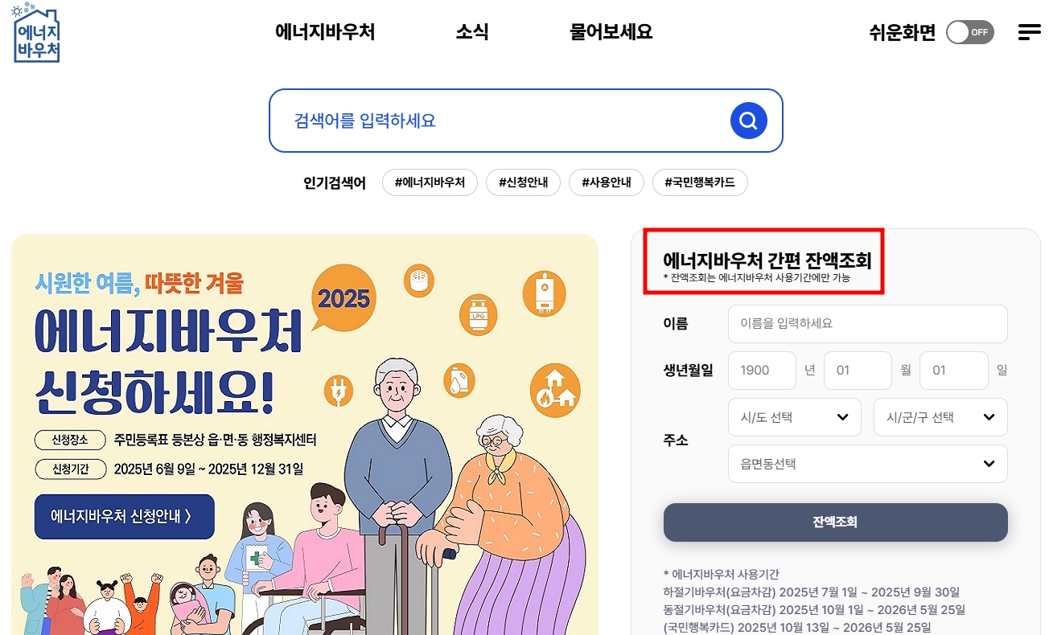Click the orange boiler heater icon

[544, 293]
